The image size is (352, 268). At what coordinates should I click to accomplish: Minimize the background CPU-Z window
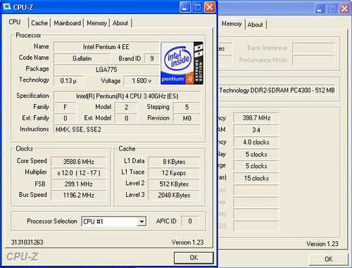coord(320,8)
